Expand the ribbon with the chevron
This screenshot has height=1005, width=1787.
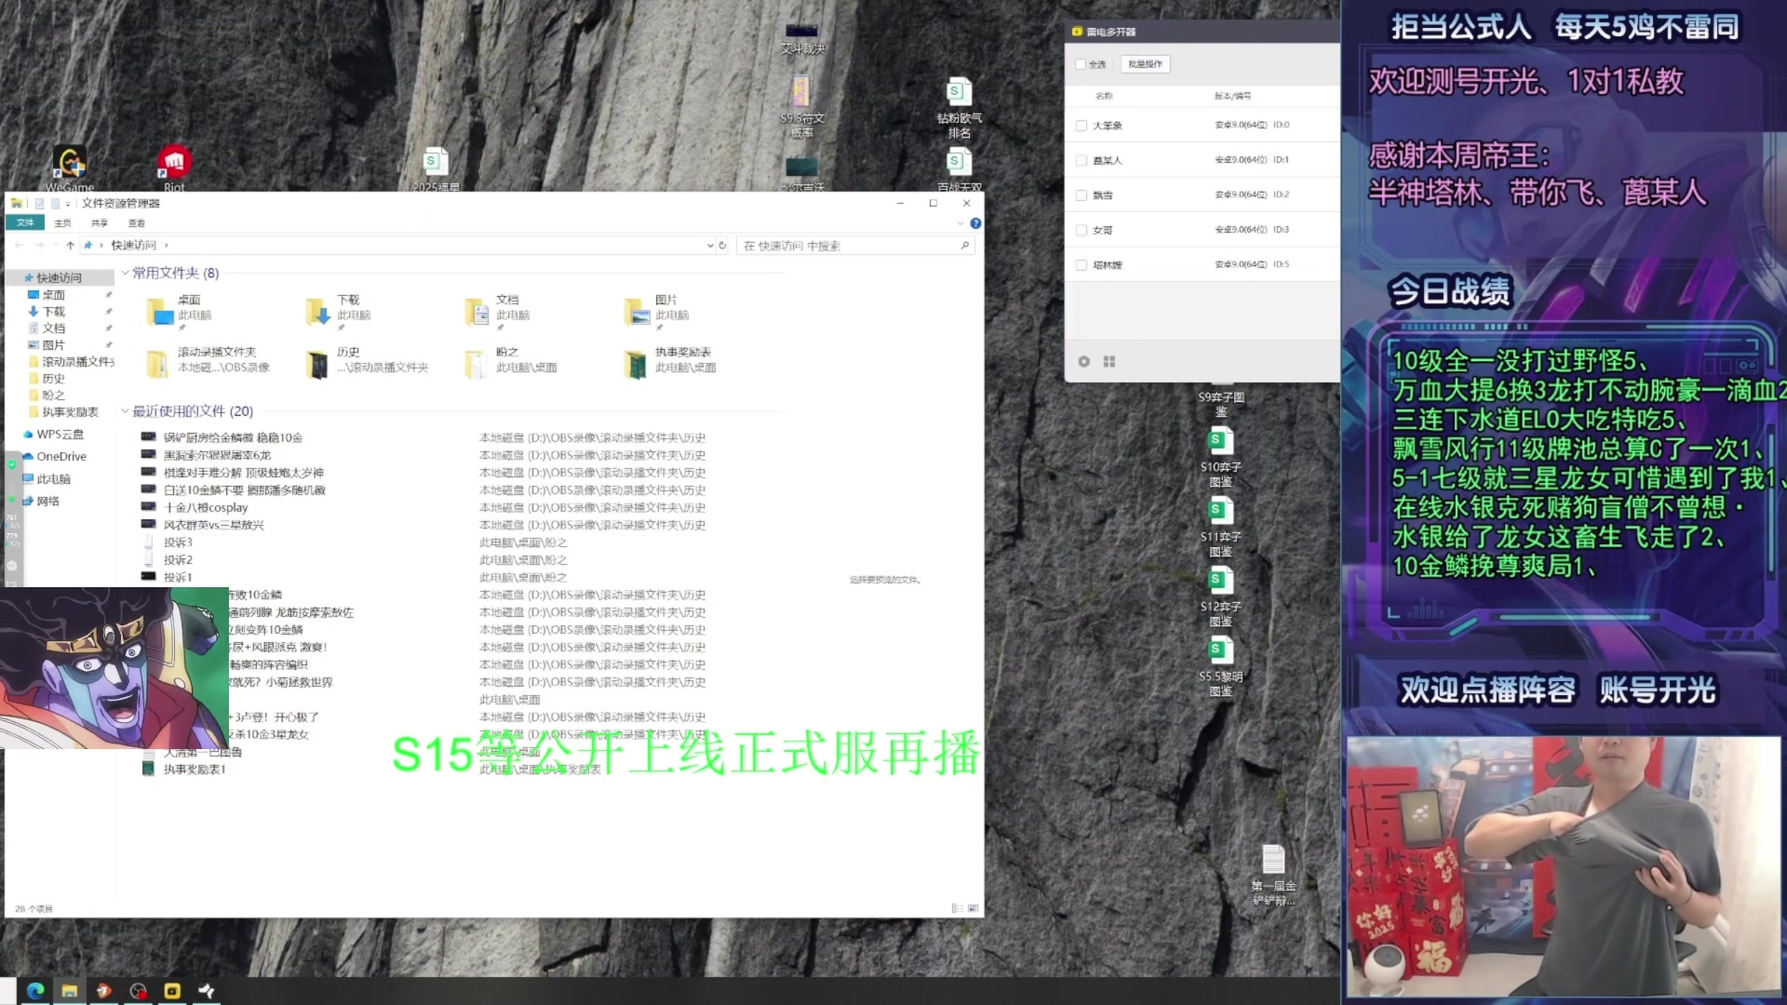pyautogui.click(x=961, y=223)
